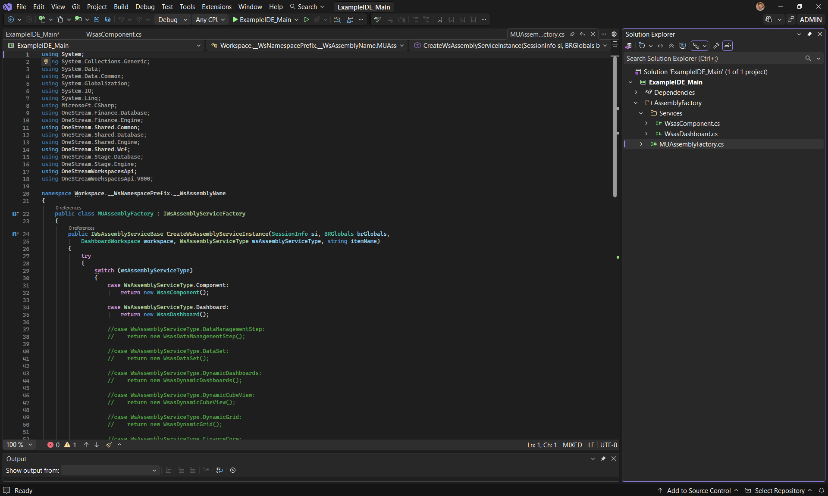
Task: Click the Properties wrench icon in Solution Explorer
Action: 716,46
